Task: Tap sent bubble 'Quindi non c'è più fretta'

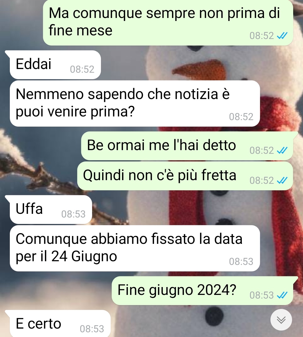Action: [185, 176]
